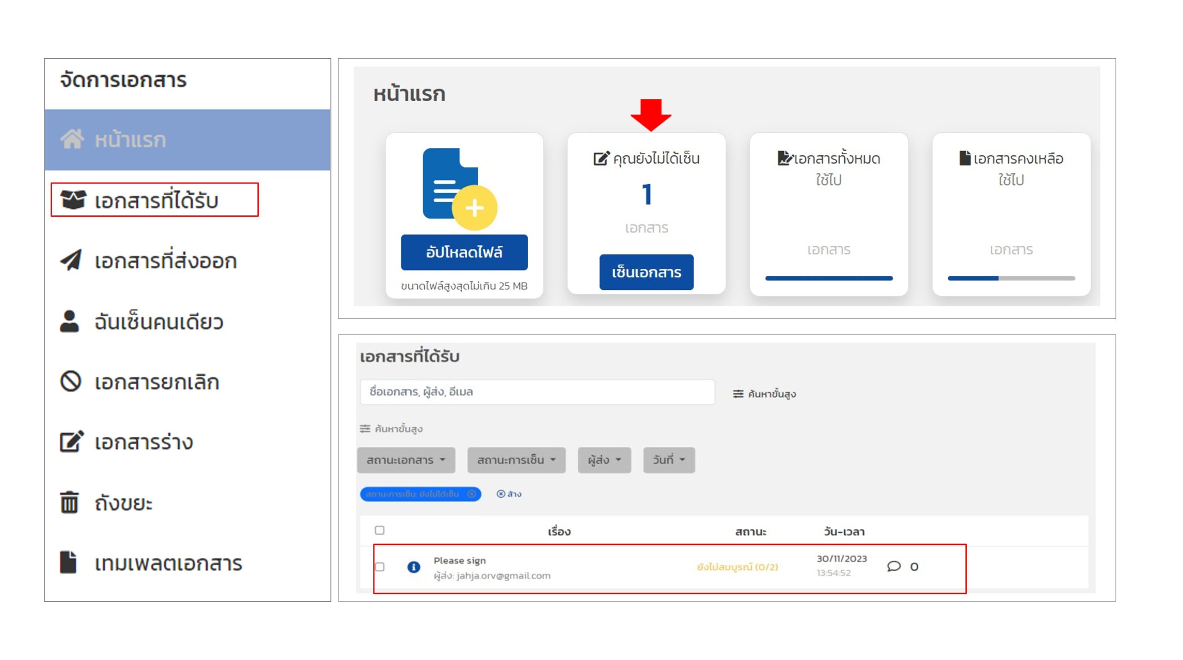The image size is (1183, 660).
Task: Open the ผู้ส่ง dropdown filter
Action: pos(604,460)
